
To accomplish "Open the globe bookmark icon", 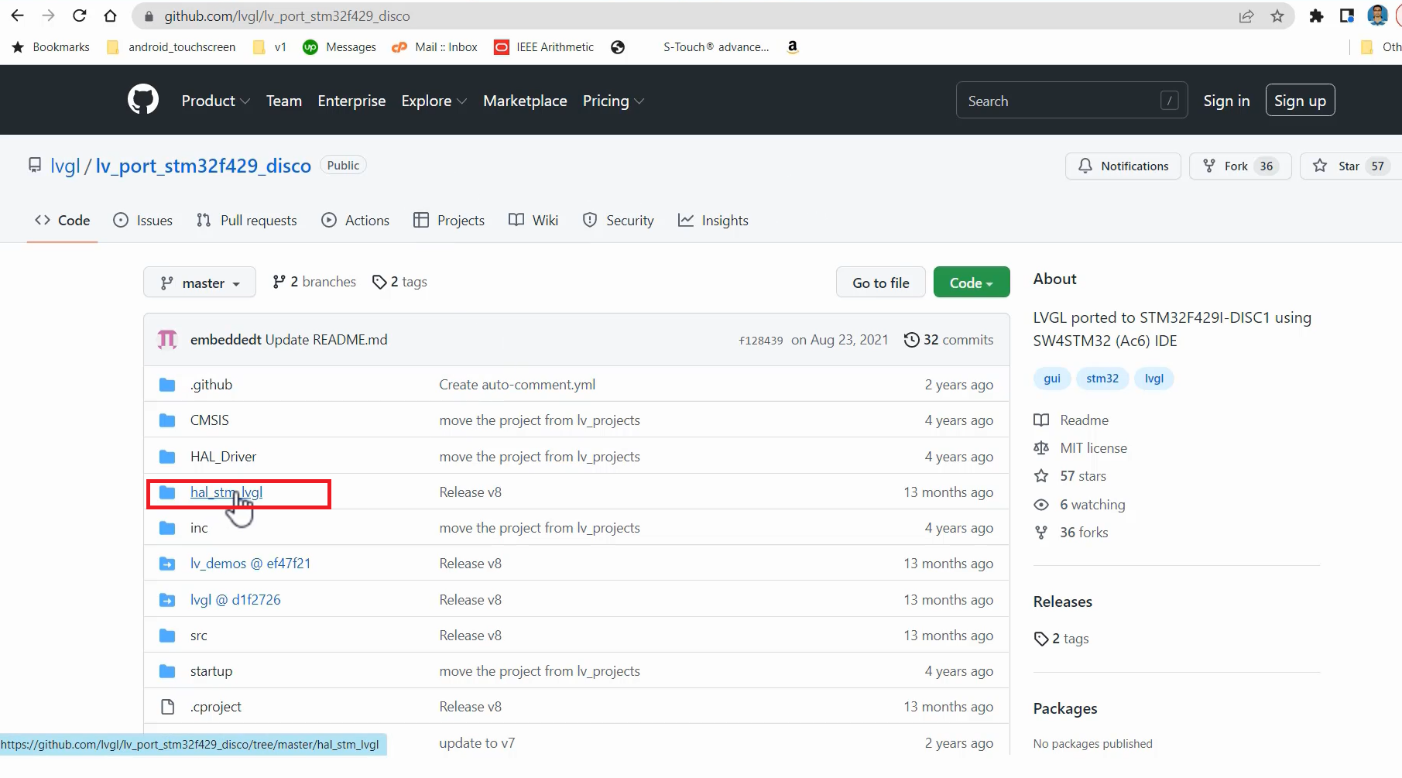I will pos(618,47).
